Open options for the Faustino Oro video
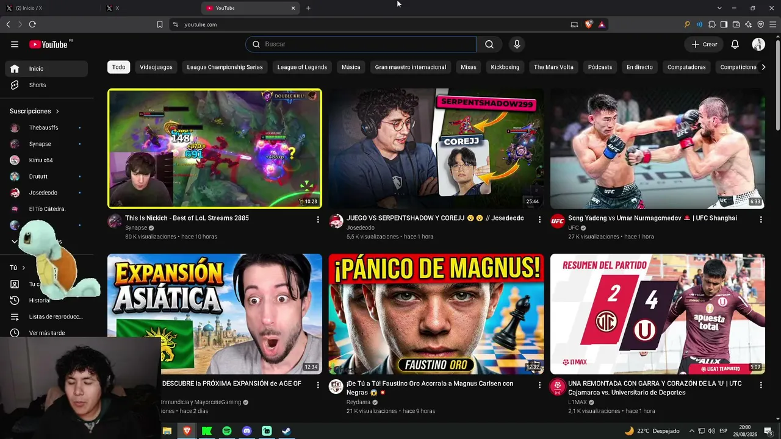The height and width of the screenshot is (439, 781). click(539, 385)
